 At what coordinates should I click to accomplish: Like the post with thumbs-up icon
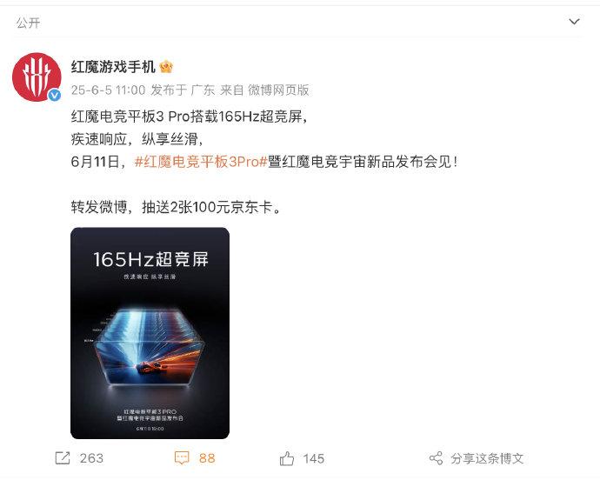coord(287,458)
